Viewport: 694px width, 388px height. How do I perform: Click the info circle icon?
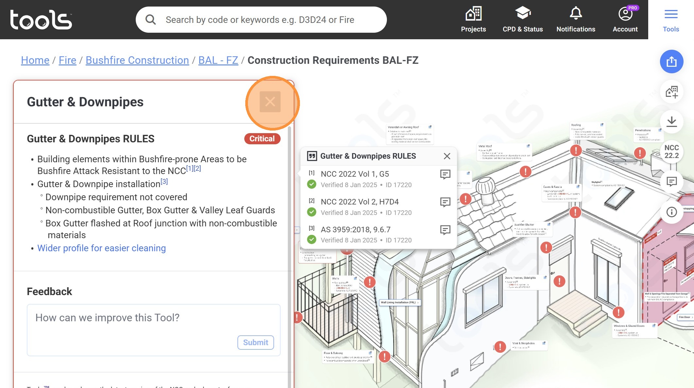tap(671, 212)
